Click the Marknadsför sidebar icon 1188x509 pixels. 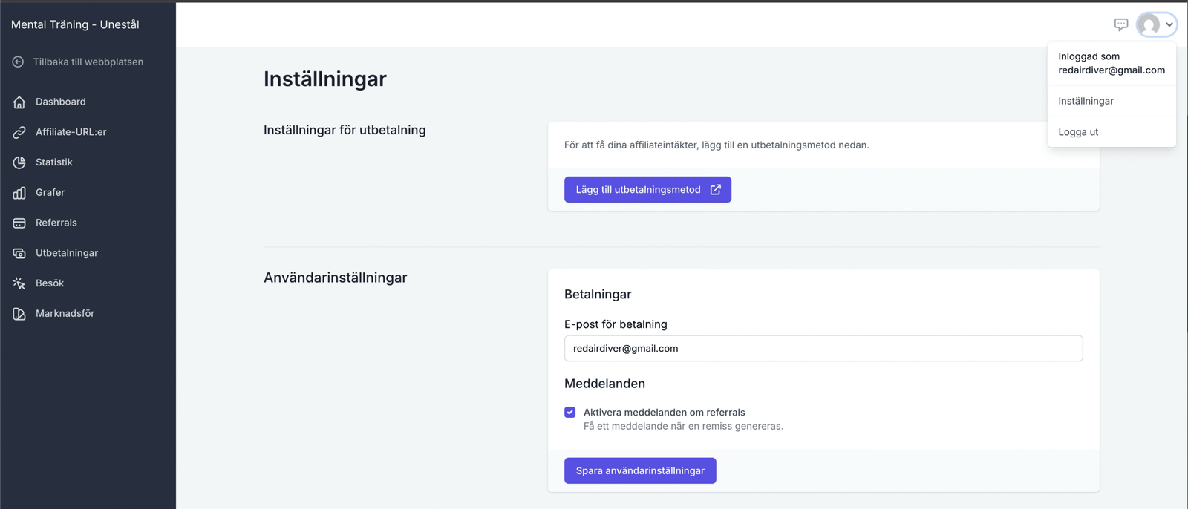(x=19, y=314)
